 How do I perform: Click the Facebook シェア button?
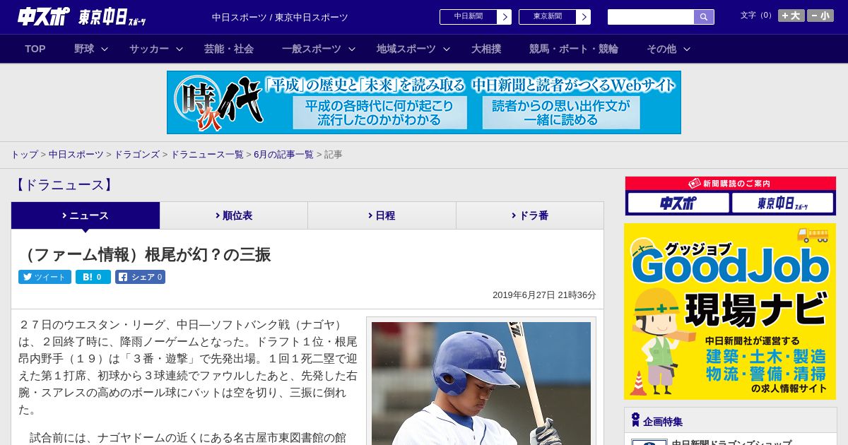click(140, 277)
